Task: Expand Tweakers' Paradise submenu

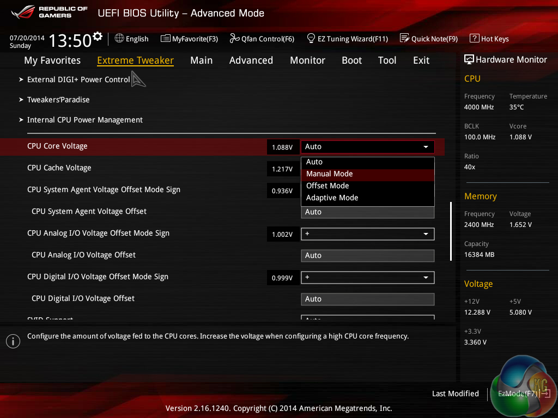Action: [58, 100]
